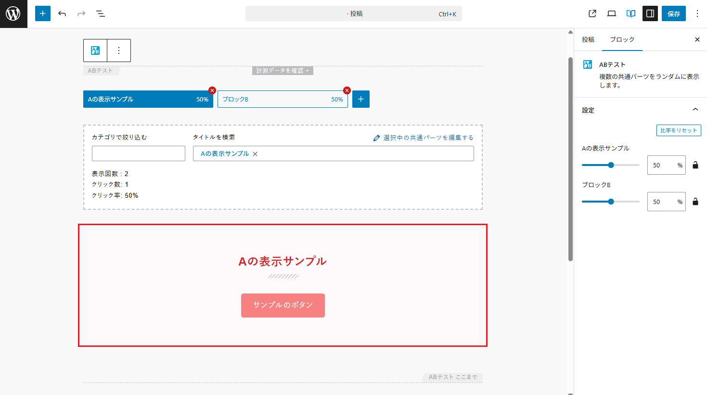
Task: Toggle the ratio lock for ブロックB
Action: tap(695, 202)
